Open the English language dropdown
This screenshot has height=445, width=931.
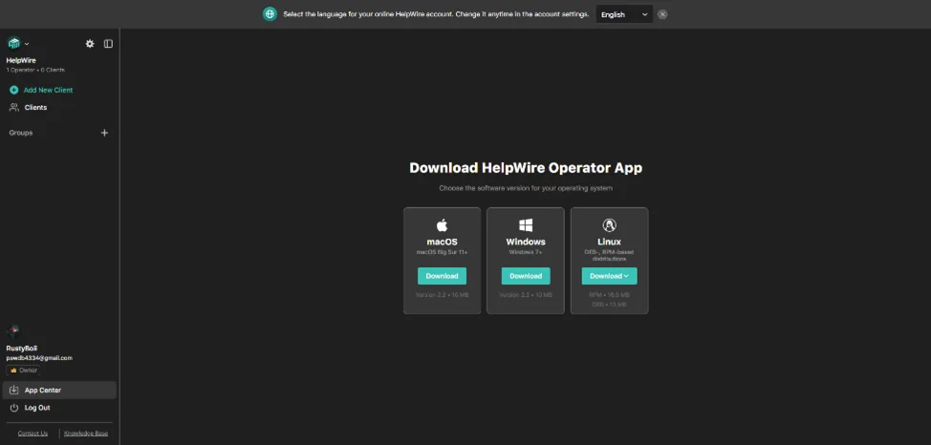pos(624,14)
